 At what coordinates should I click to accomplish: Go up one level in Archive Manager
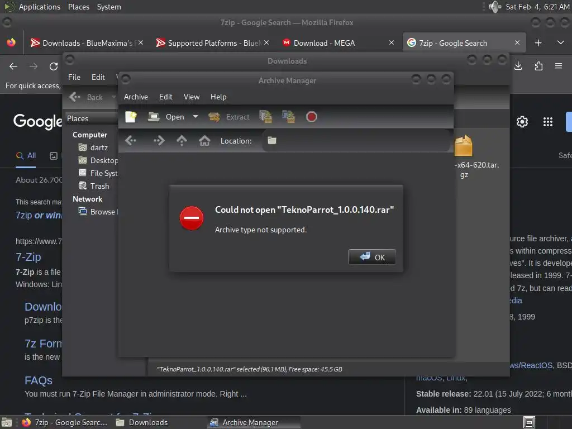[x=182, y=140]
